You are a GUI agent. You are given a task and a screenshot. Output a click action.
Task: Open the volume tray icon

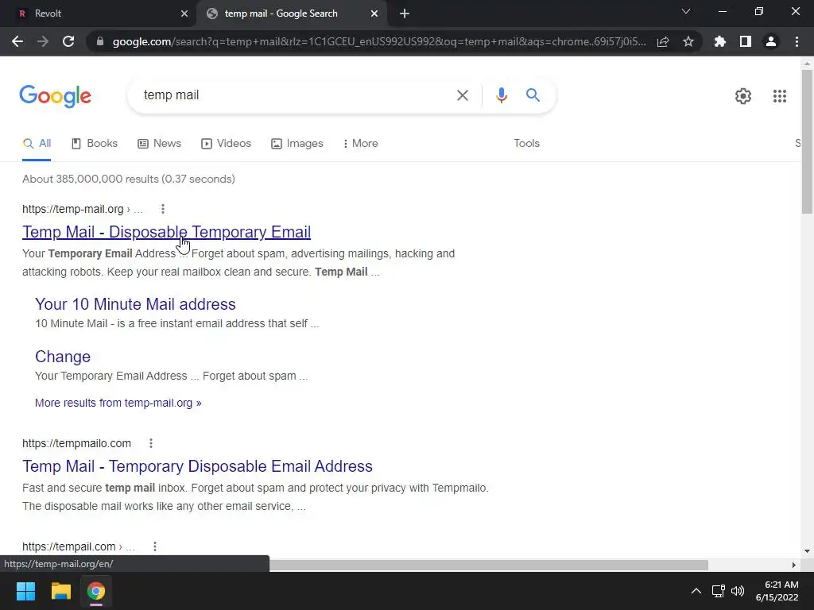737,591
